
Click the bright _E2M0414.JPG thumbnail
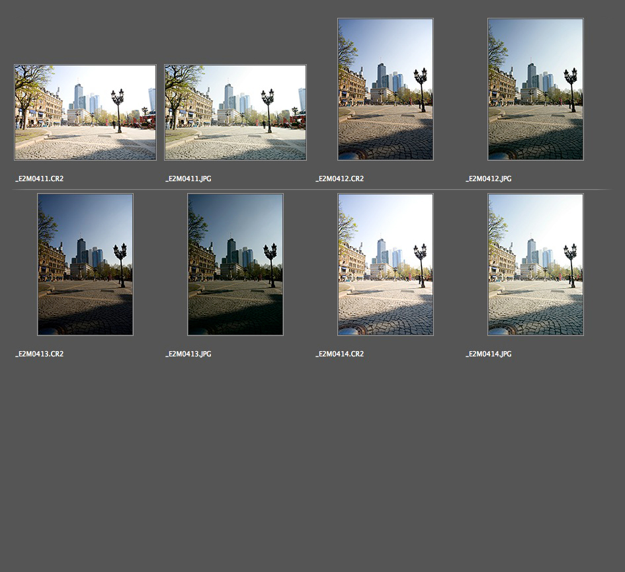536,265
